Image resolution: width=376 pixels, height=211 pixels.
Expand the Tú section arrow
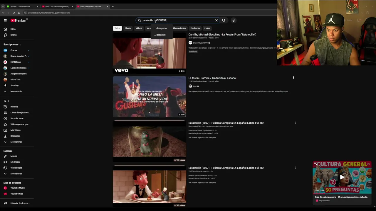(x=9, y=101)
